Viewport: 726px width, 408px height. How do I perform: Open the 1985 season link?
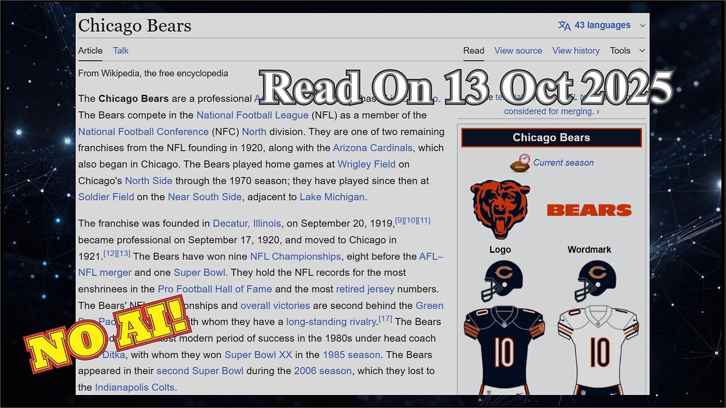(352, 355)
